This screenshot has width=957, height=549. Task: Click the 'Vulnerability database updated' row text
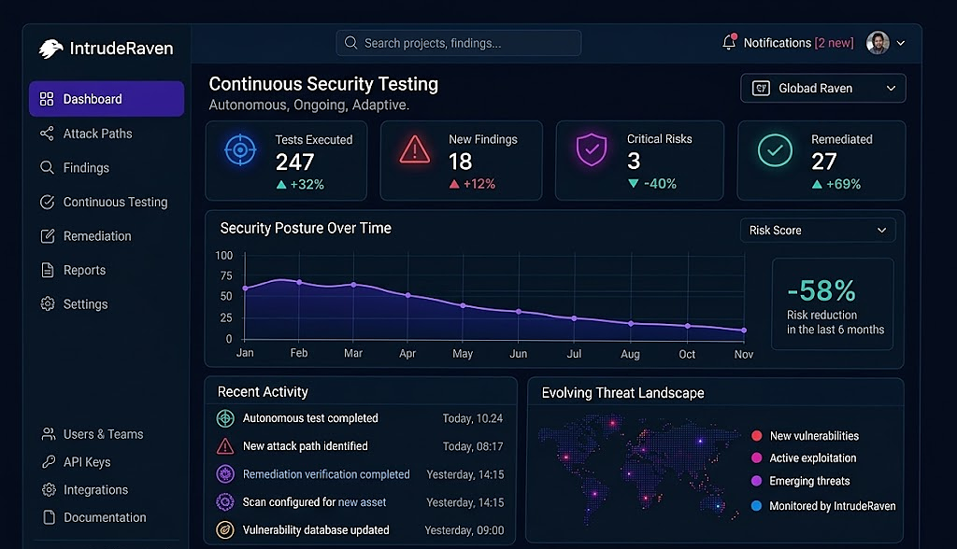click(x=316, y=529)
